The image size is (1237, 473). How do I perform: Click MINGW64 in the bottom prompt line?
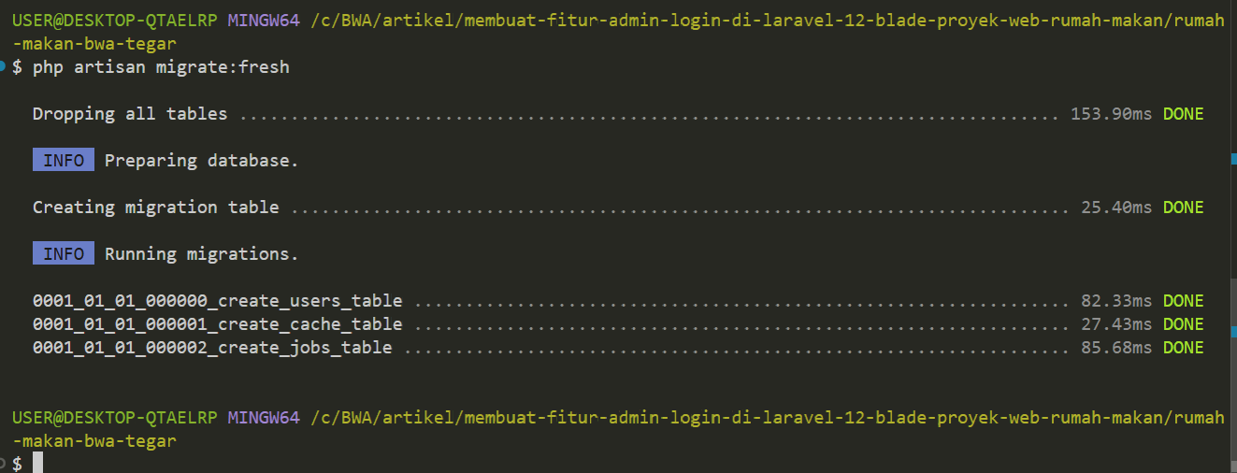coord(264,417)
